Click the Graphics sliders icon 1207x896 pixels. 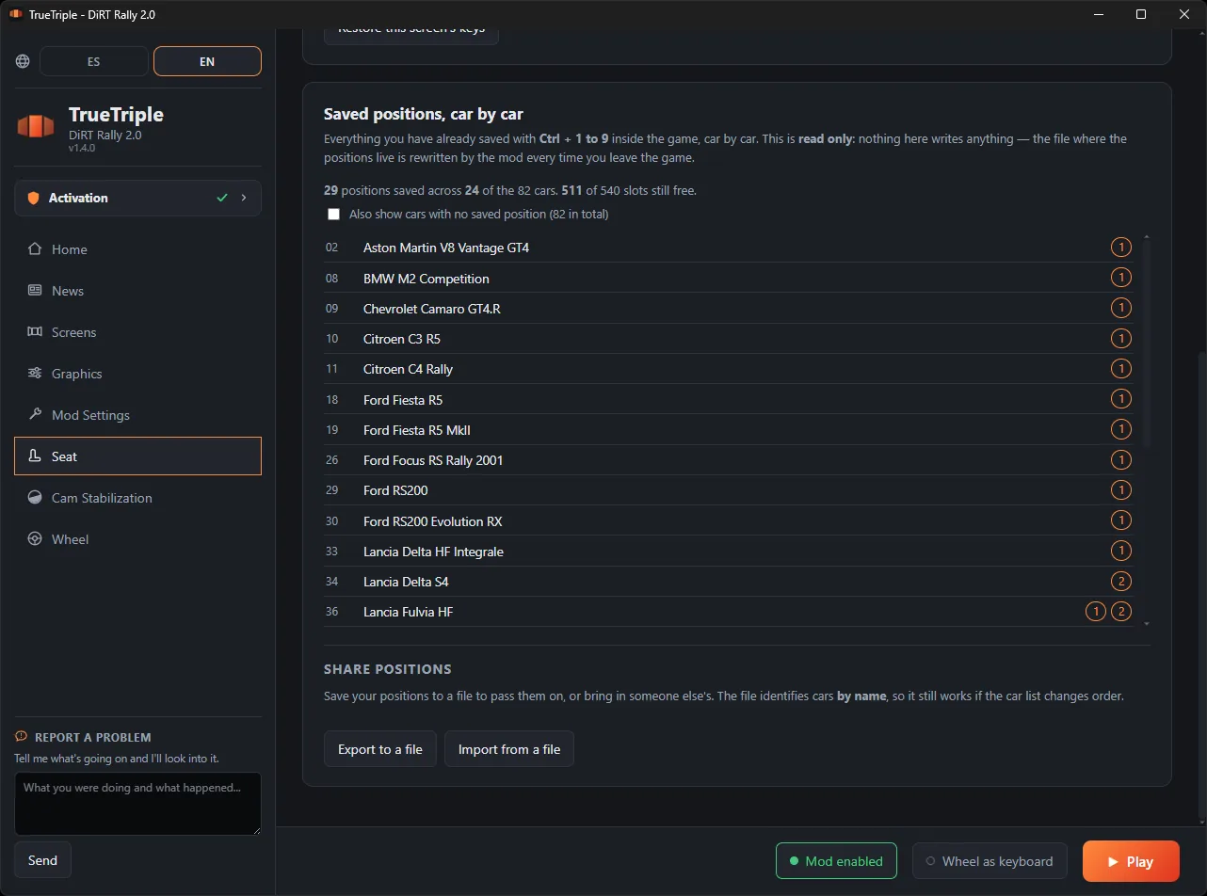pyautogui.click(x=35, y=374)
